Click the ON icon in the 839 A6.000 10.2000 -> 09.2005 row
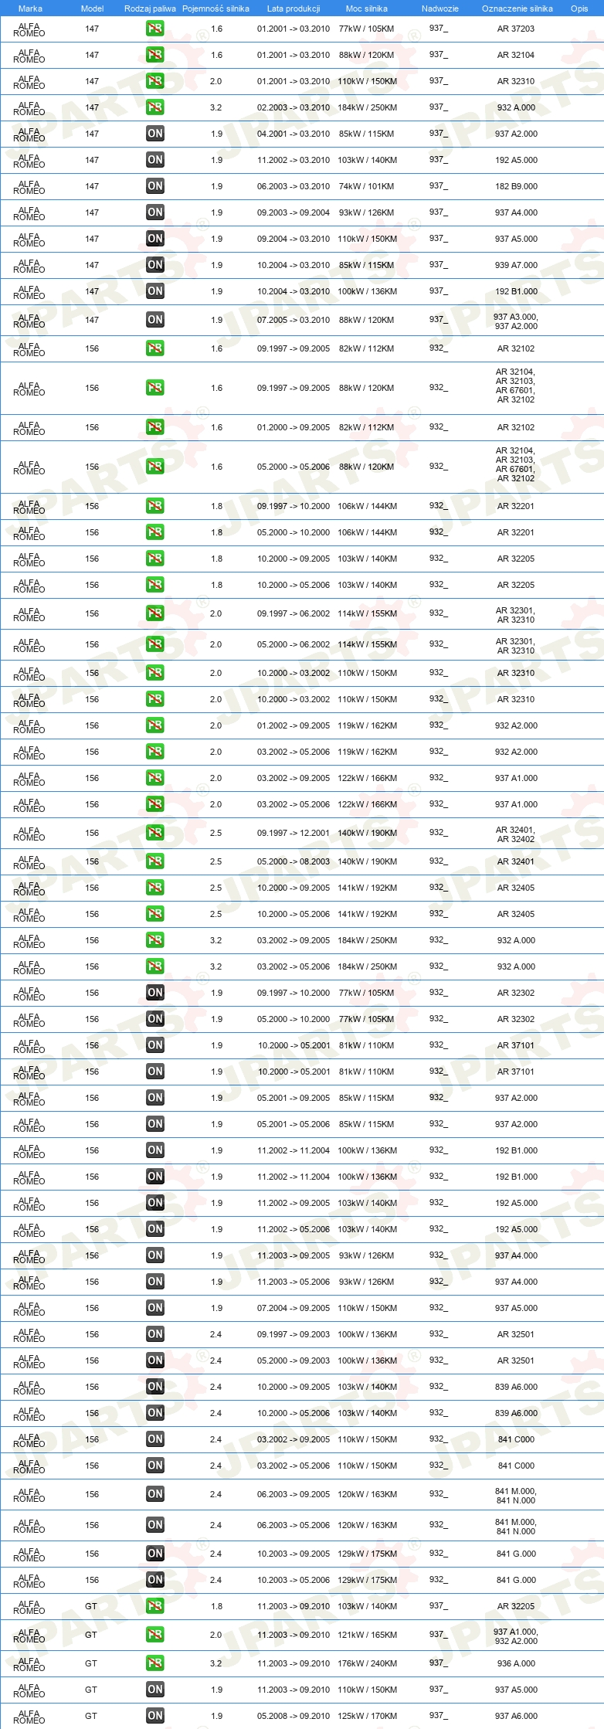This screenshot has width=604, height=1729. tap(154, 1387)
